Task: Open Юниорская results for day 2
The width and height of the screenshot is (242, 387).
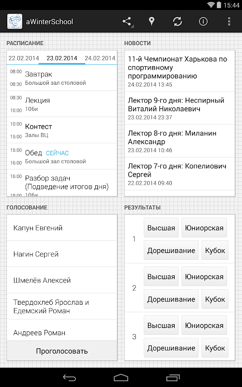Action: 204,276
